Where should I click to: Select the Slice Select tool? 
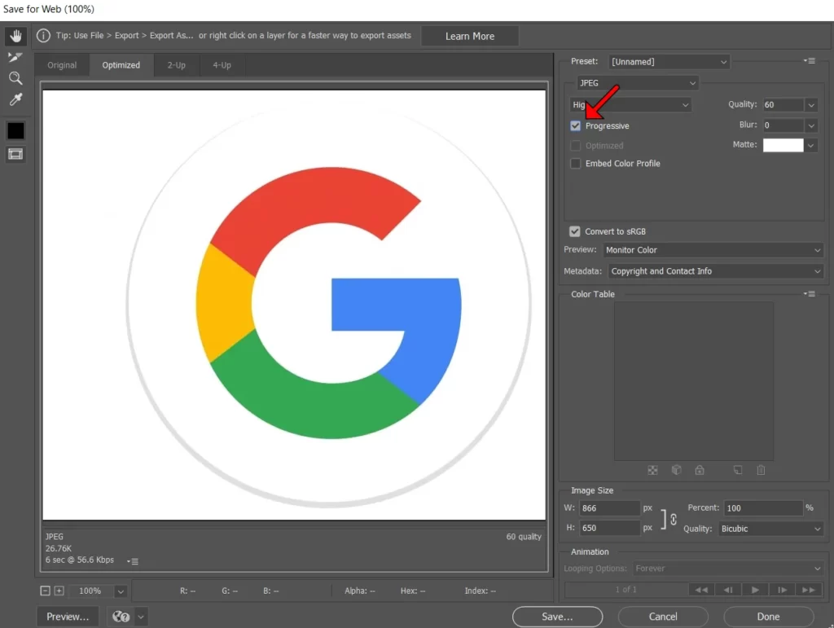[x=15, y=57]
